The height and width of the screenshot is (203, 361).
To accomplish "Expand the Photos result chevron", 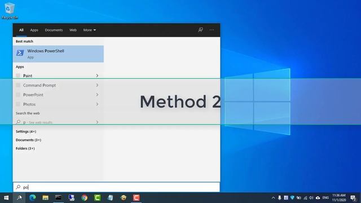I will click(x=97, y=104).
